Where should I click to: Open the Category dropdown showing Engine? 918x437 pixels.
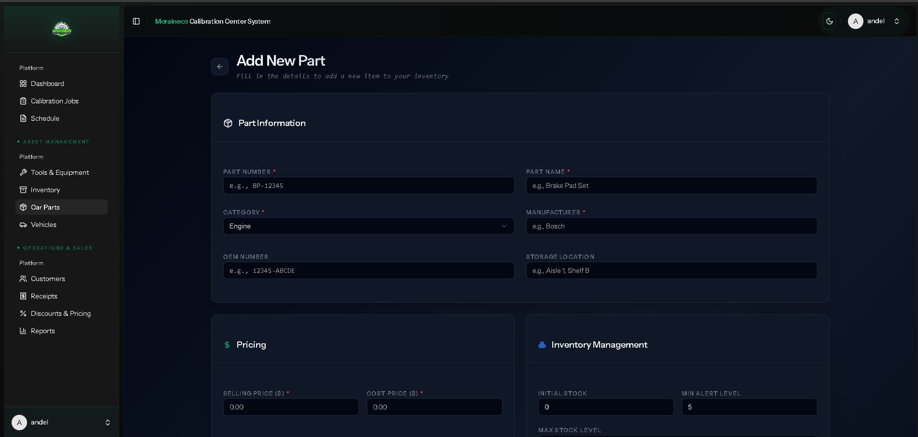pyautogui.click(x=369, y=226)
